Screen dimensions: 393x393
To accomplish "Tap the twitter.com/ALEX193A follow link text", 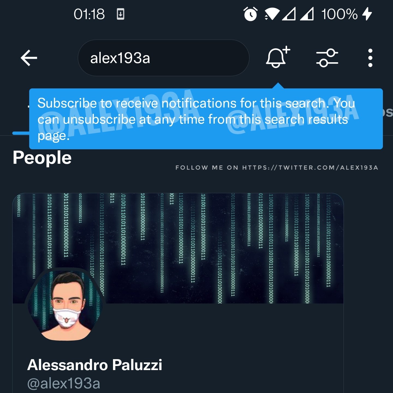I will point(310,168).
